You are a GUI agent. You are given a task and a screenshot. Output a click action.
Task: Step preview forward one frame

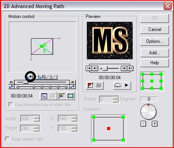coord(124,68)
